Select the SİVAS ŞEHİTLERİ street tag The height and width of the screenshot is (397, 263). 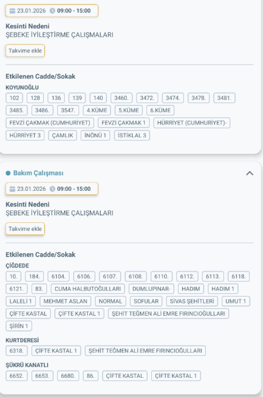pos(192,301)
